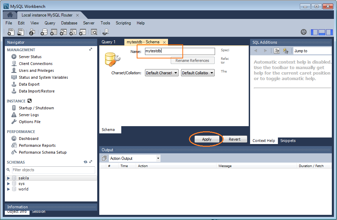Expand the Navigator management section icon
Image resolution: width=337 pixels, height=220 pixels.
pyautogui.click(x=91, y=49)
